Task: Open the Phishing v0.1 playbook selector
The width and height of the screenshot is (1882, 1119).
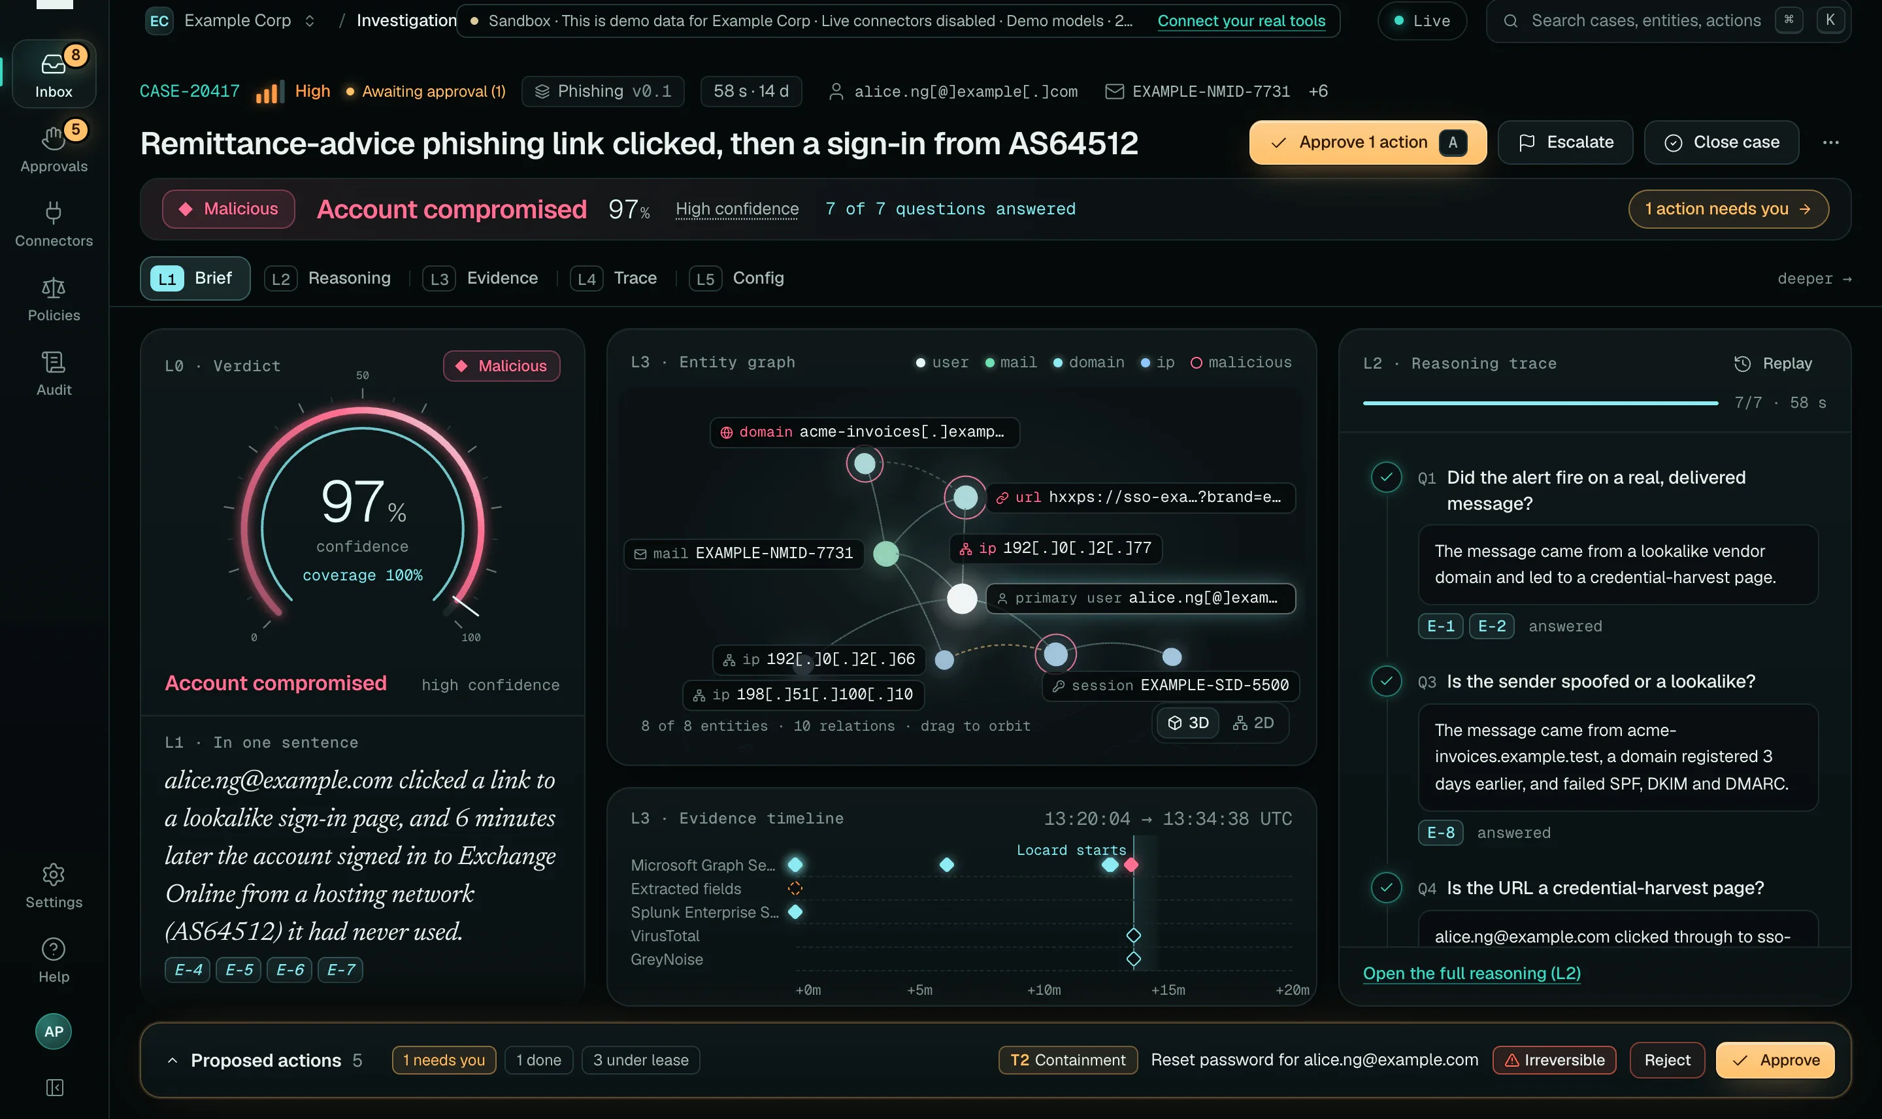Action: (x=603, y=92)
